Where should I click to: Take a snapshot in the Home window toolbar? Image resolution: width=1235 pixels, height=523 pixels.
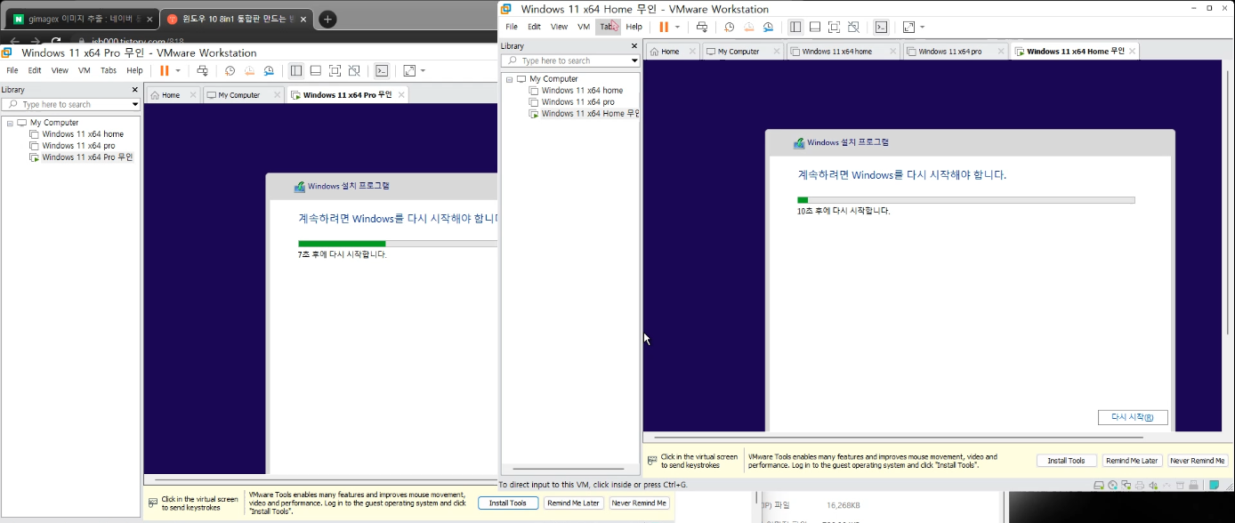pyautogui.click(x=730, y=27)
